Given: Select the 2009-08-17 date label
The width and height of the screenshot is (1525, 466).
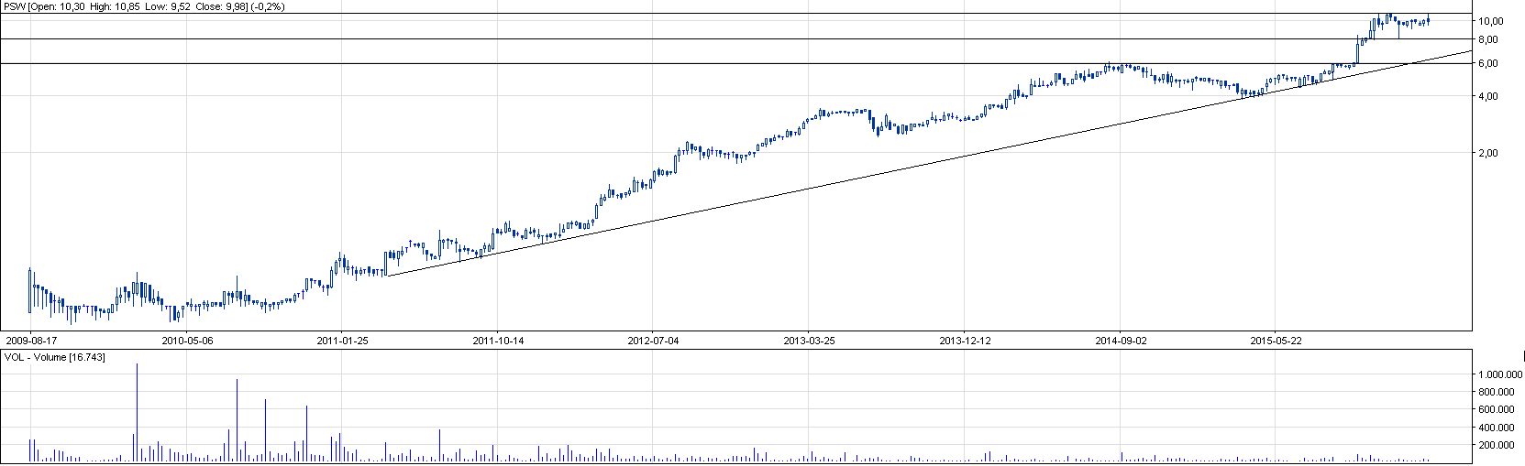Looking at the screenshot, I should (x=31, y=341).
